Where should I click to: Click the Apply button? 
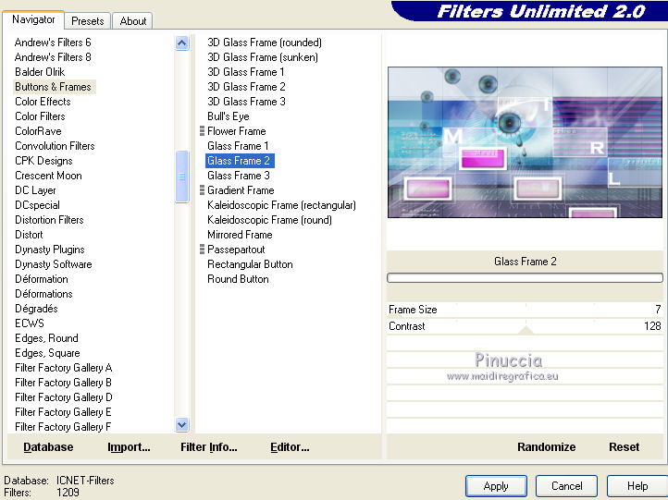[496, 486]
